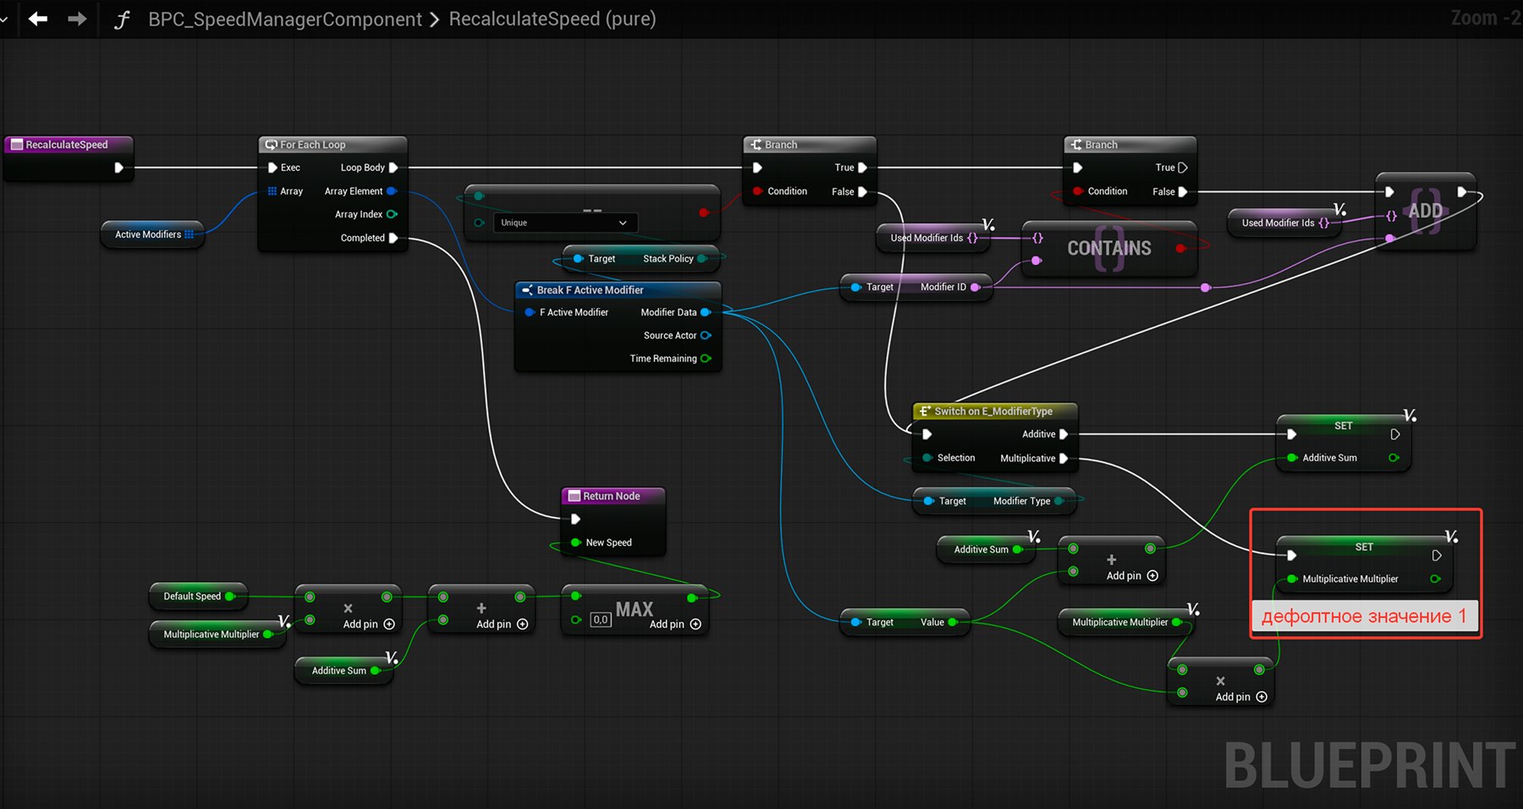Image resolution: width=1523 pixels, height=809 pixels.
Task: Click Add pin on the MAX node
Action: coord(675,625)
